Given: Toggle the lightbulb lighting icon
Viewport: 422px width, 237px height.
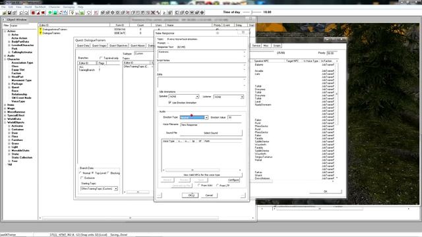Looking at the screenshot, I should click(72, 13).
